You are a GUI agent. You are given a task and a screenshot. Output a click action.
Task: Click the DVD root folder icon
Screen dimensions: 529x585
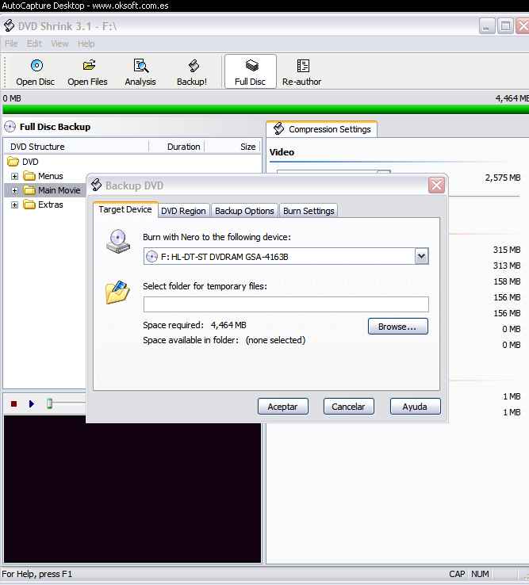pyautogui.click(x=13, y=162)
